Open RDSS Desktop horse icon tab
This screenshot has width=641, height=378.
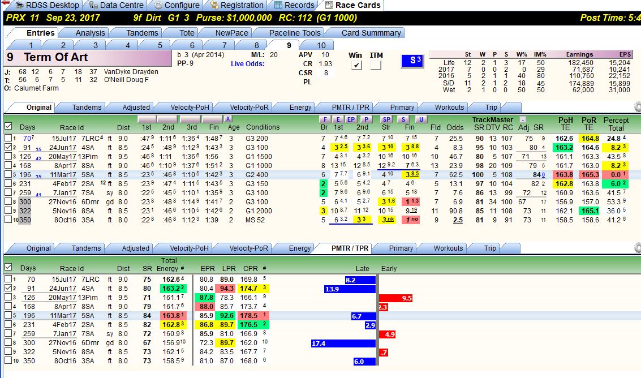click(x=19, y=5)
